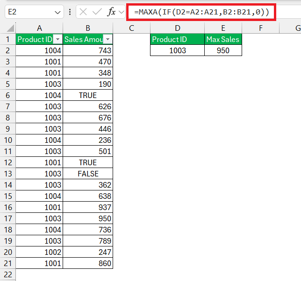
Task: Expand the dropdown next to the fx icon
Action: point(122,12)
